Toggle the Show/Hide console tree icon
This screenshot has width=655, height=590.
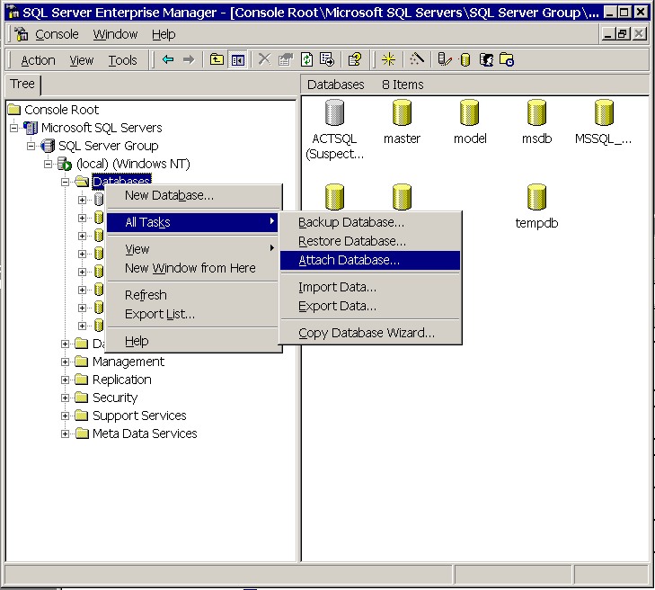tap(238, 59)
